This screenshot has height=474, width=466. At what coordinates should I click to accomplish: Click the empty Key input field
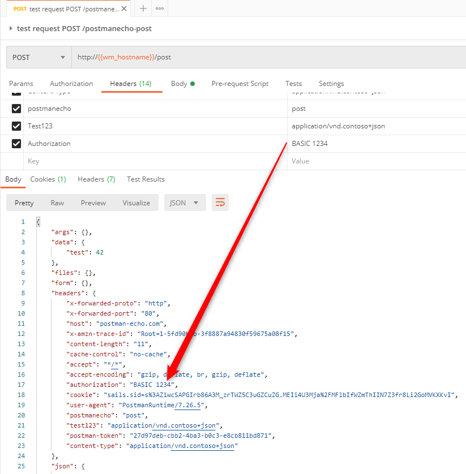[x=155, y=161]
